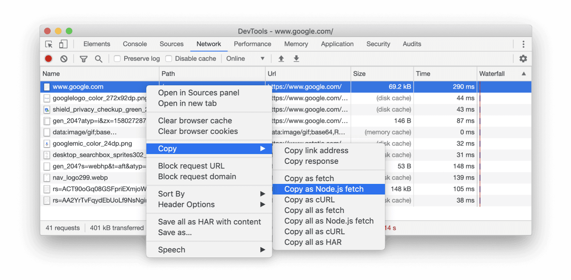The height and width of the screenshot is (280, 571).
Task: Click the export HAR download arrow icon
Action: 296,59
